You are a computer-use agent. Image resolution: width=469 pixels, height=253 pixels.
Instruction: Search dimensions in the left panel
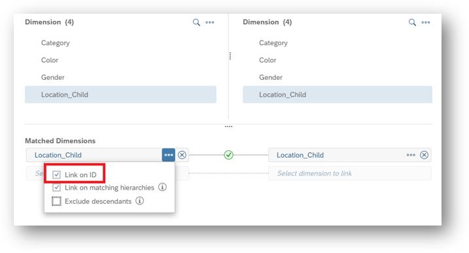[x=196, y=22]
